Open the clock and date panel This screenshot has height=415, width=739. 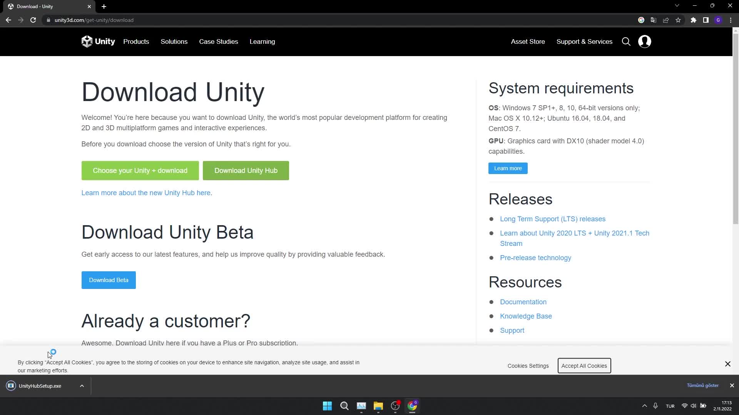[722, 406]
